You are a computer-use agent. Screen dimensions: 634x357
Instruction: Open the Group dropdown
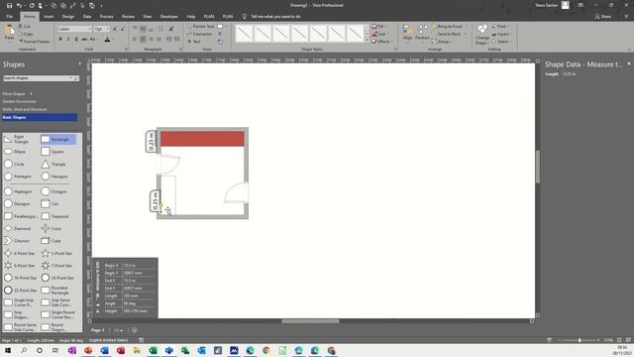(442, 42)
